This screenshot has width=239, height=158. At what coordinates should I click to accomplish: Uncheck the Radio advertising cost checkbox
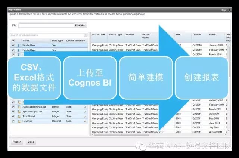(x=13, y=107)
